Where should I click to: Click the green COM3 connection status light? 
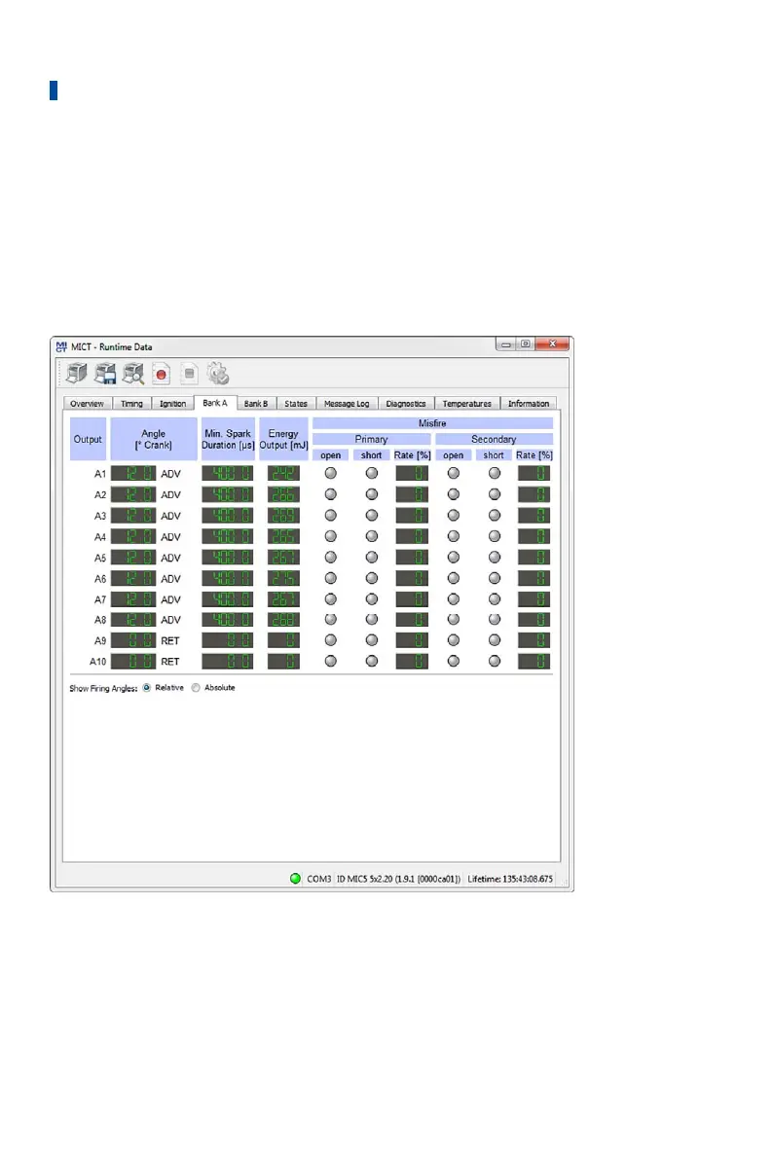[x=295, y=879]
